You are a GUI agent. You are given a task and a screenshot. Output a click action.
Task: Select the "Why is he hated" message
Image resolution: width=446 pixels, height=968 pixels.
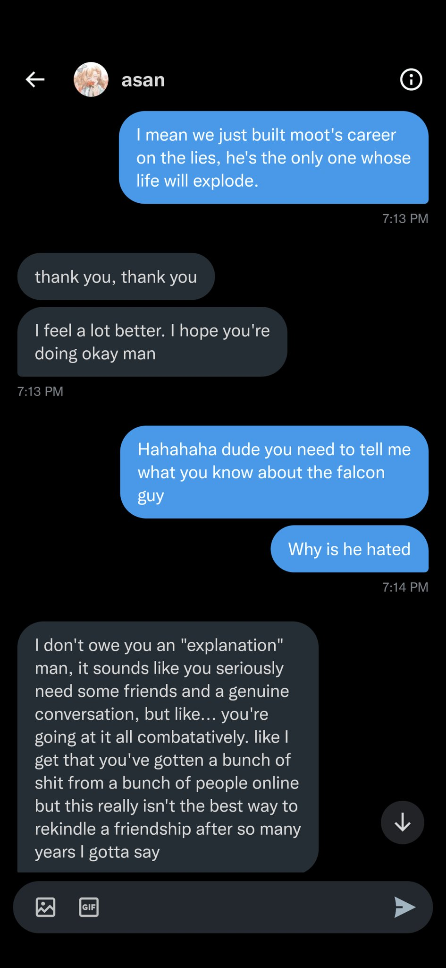coord(349,549)
